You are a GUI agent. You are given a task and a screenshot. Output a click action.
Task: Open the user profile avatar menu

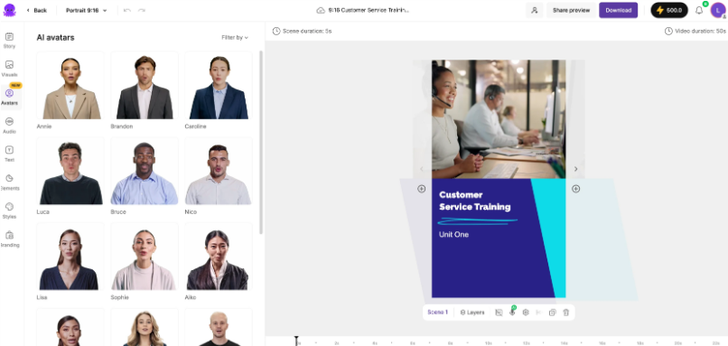(x=718, y=10)
